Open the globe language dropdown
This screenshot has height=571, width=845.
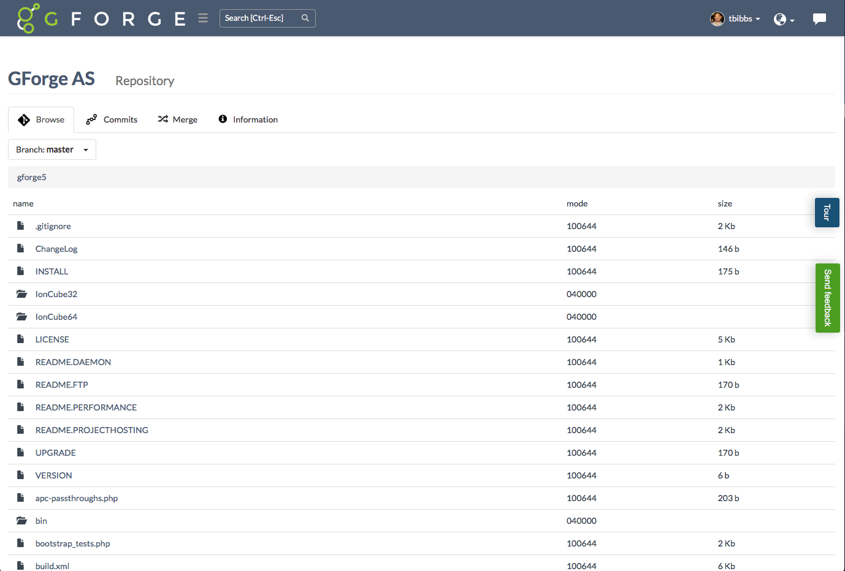click(x=784, y=19)
